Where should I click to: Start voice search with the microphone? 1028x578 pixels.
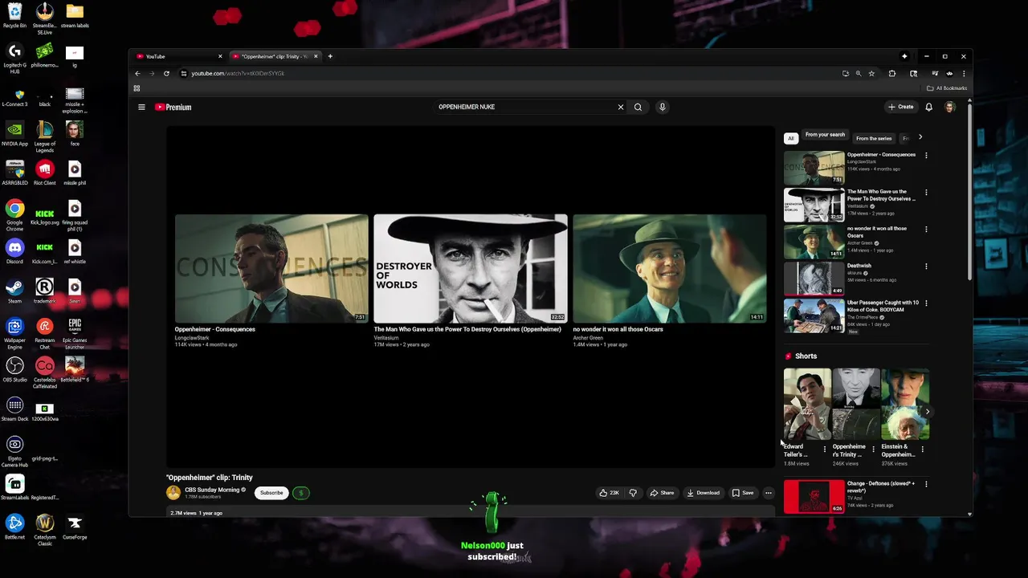[662, 107]
